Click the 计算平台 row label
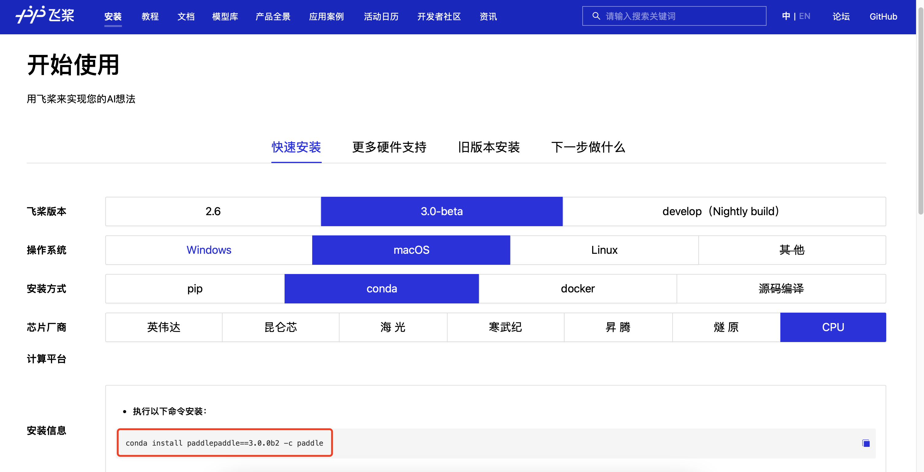Viewport: 924px width, 472px height. (x=47, y=359)
